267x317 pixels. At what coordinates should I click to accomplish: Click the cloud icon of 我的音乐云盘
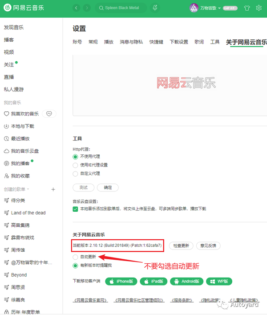click(x=7, y=151)
